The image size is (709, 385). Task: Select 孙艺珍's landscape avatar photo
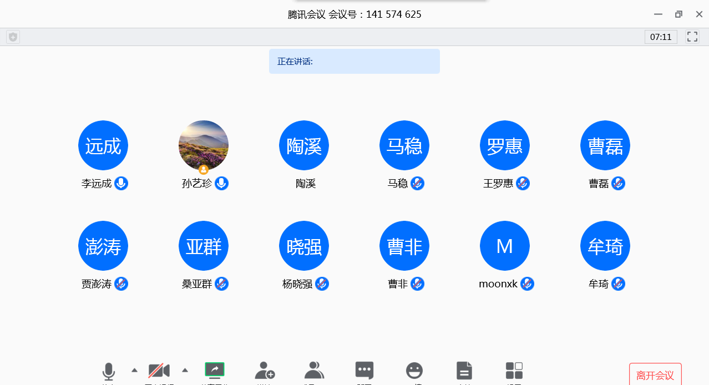pos(204,145)
